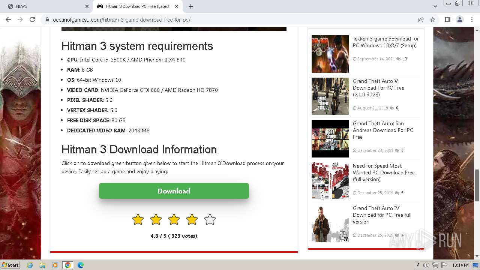Screen dimensions: 480x270
Task: Open the Action Center flag icon
Action: (444, 265)
